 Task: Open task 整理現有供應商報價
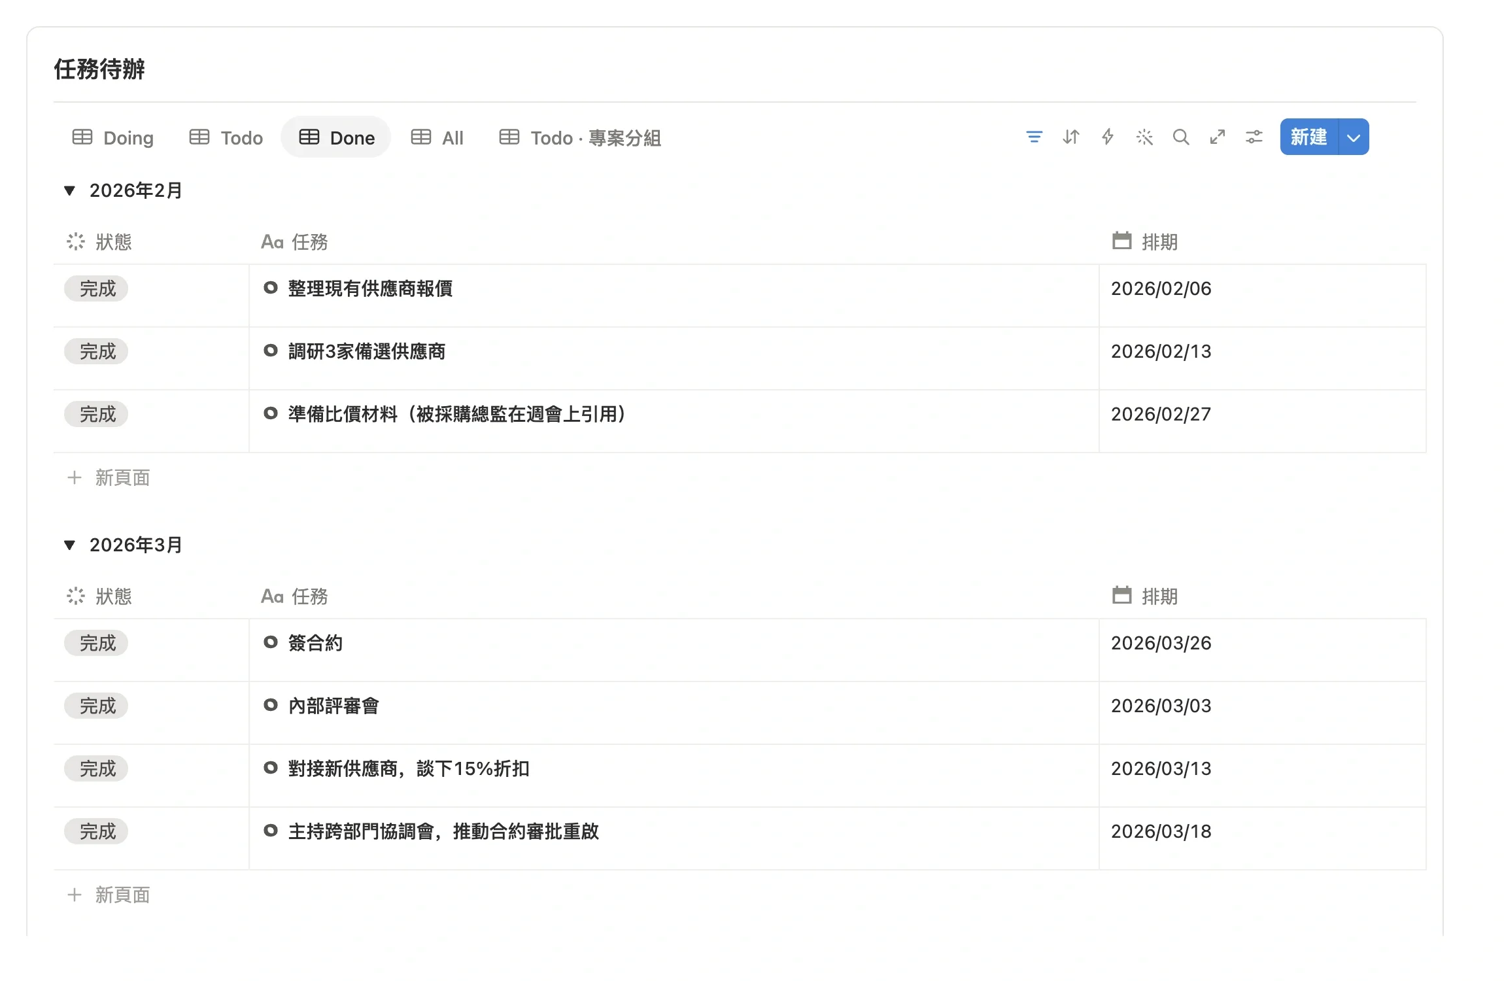[370, 288]
